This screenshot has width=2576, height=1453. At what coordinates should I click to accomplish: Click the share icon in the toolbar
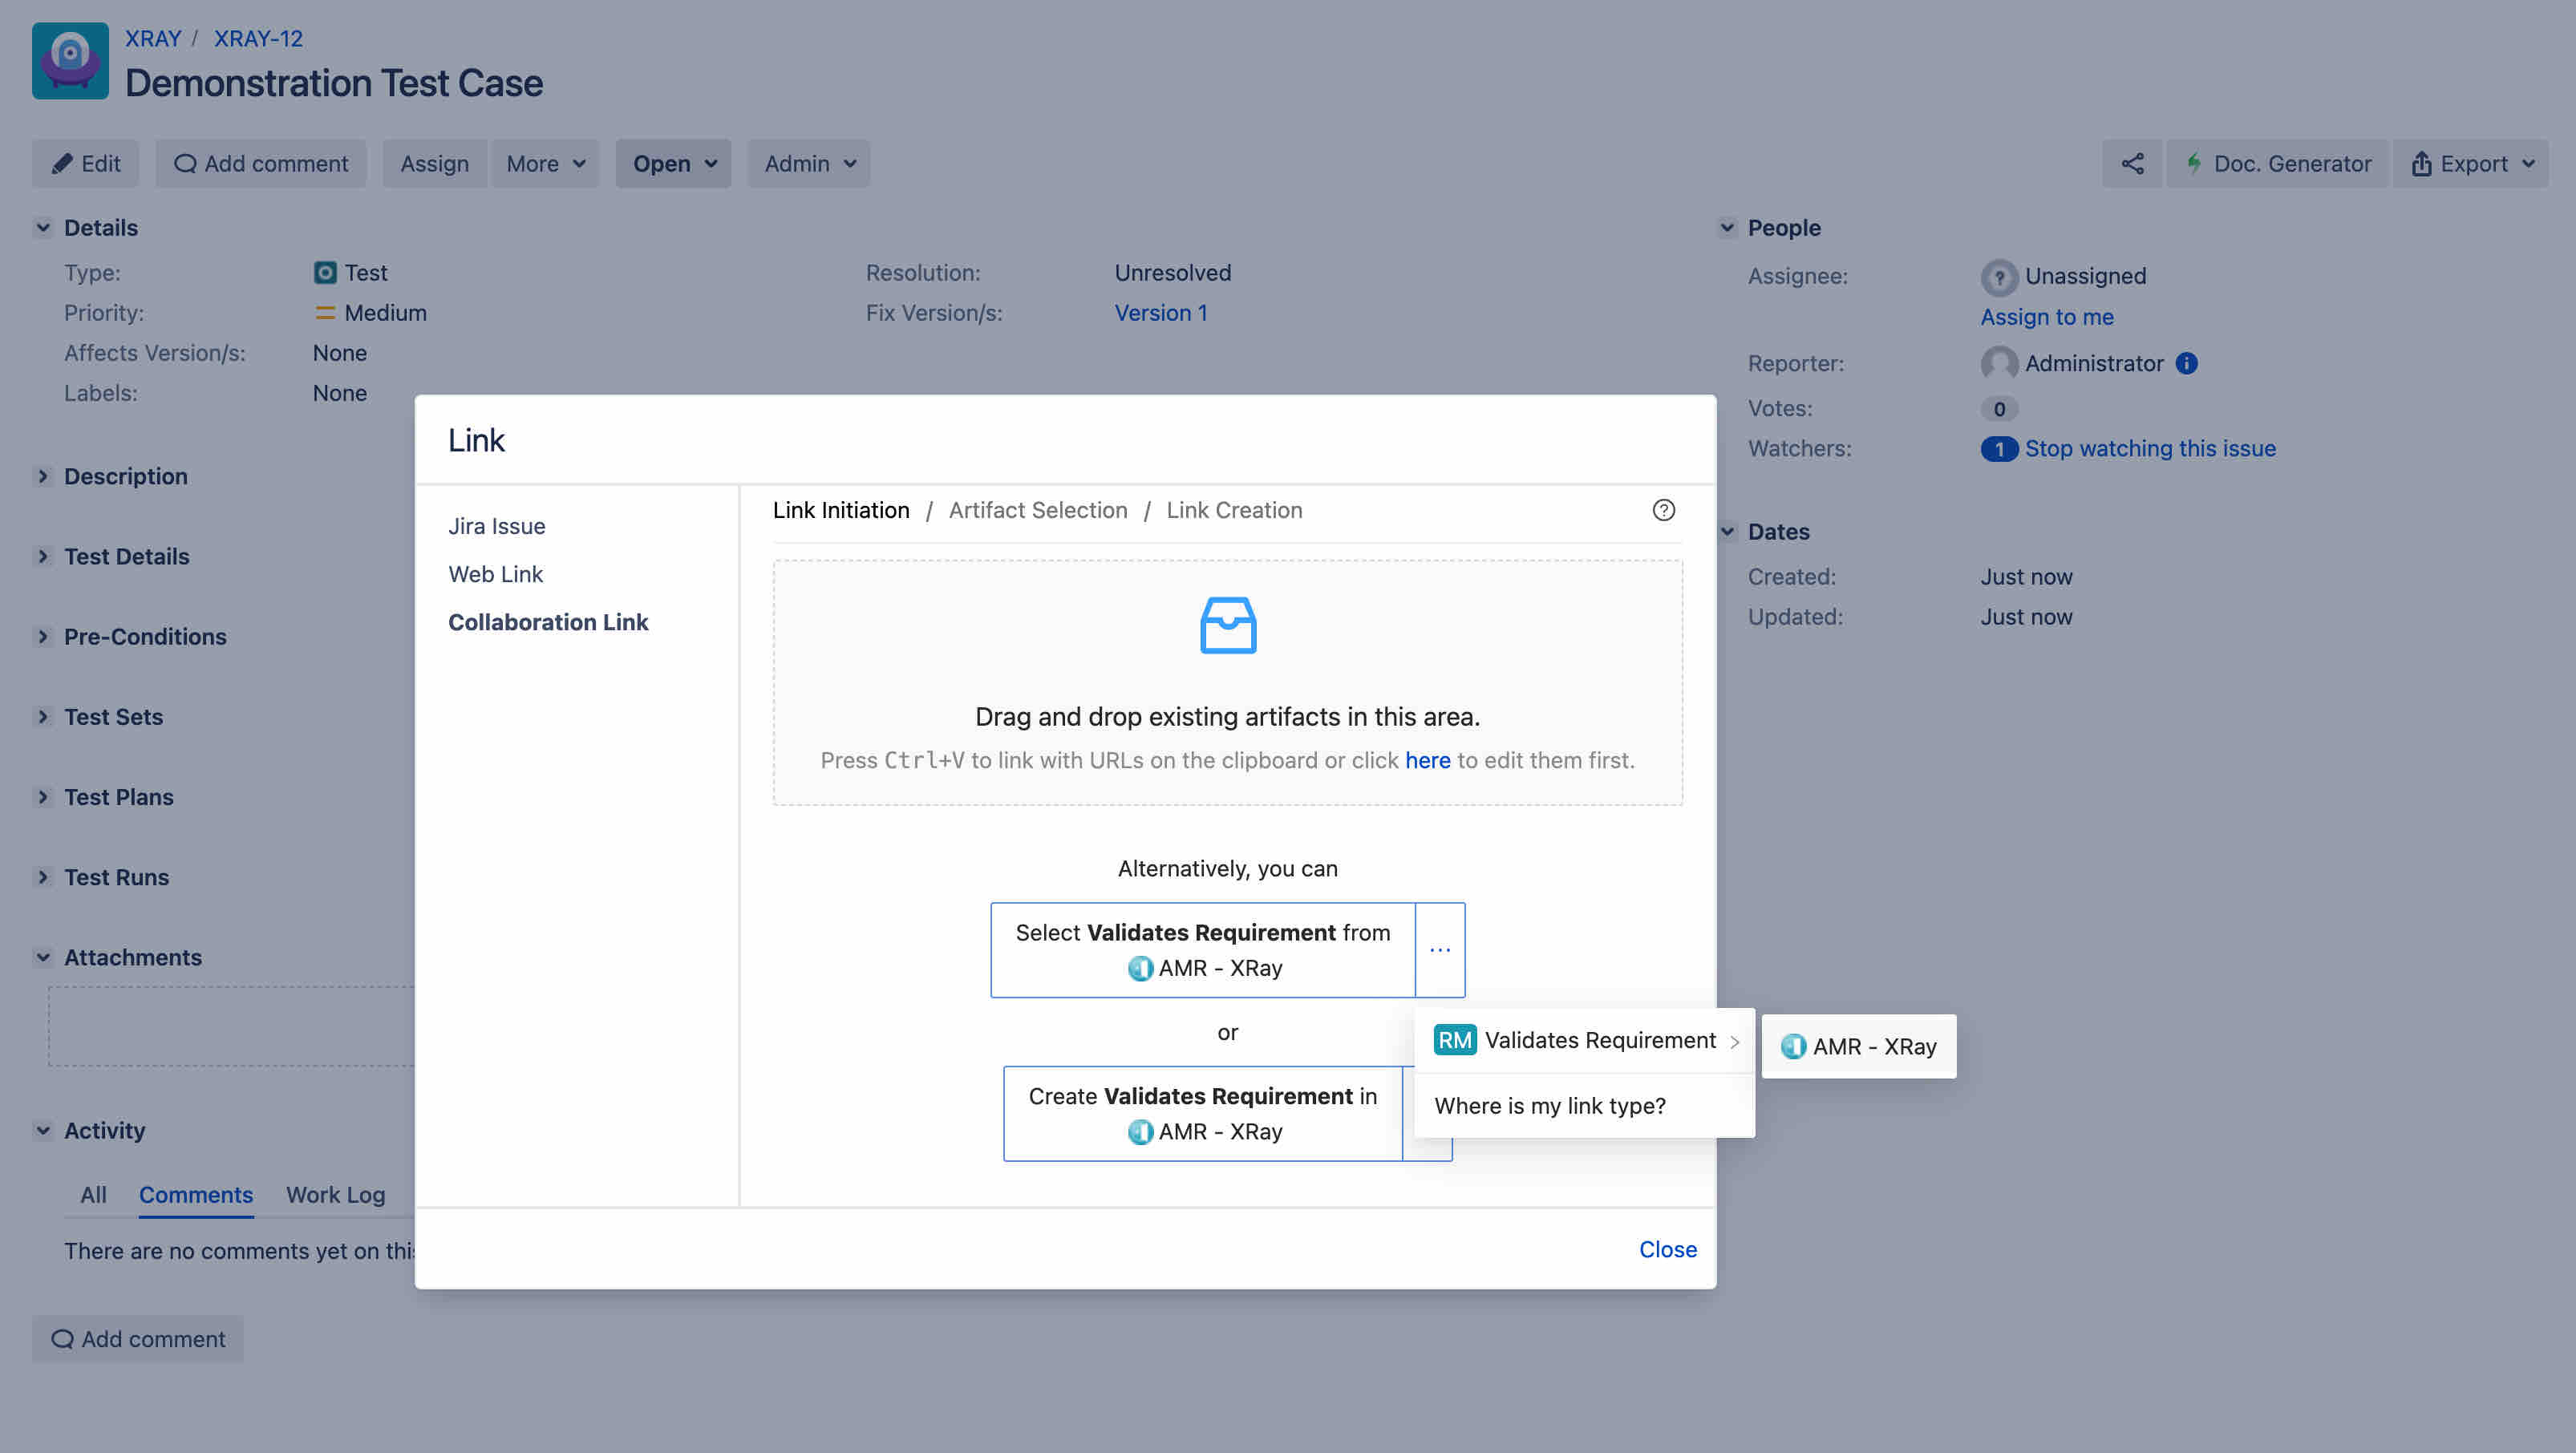2132,163
